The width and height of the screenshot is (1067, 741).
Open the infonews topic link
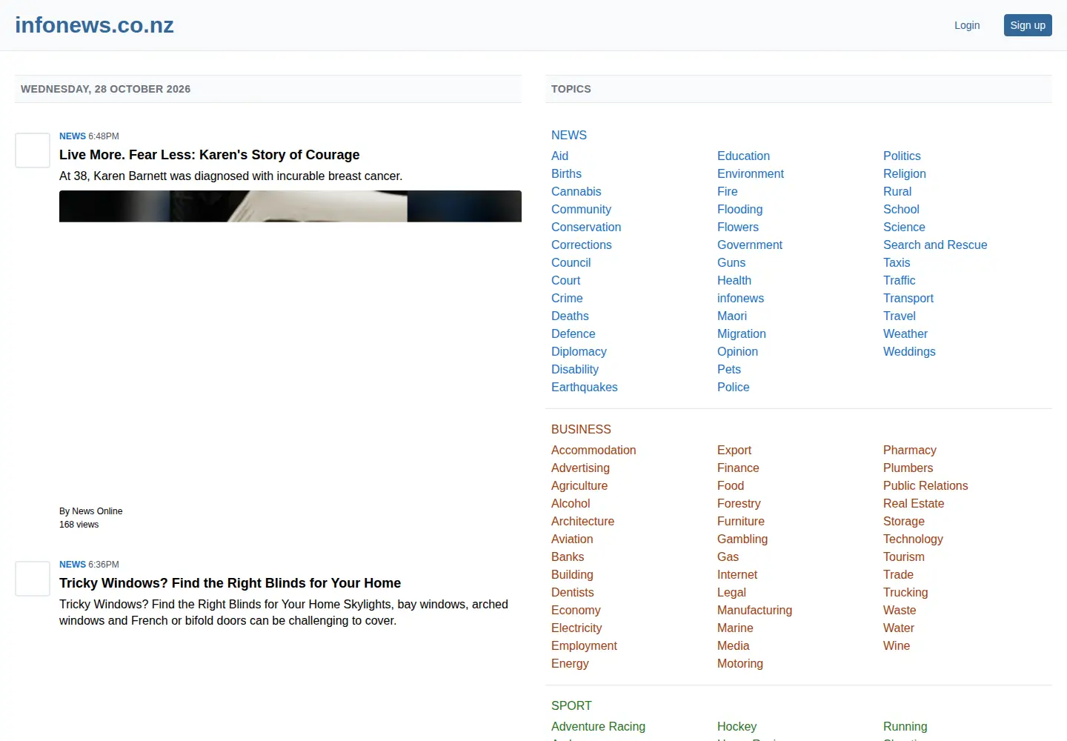tap(740, 298)
